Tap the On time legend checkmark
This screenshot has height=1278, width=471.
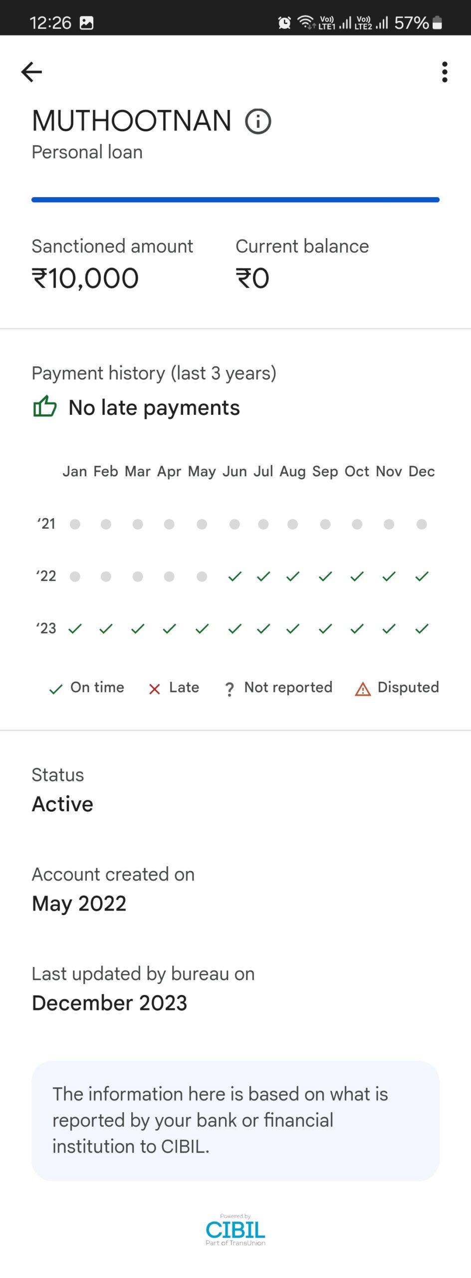tap(56, 689)
